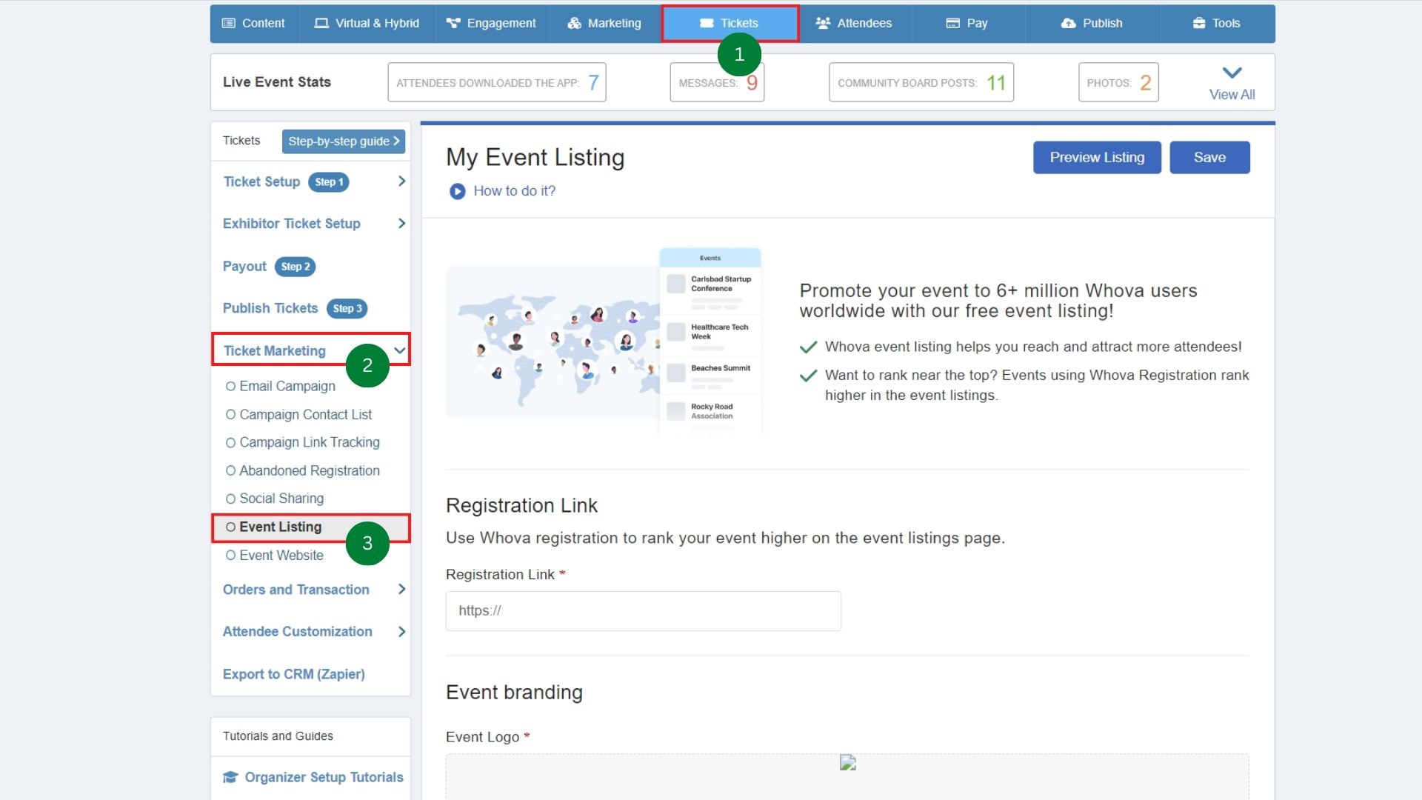Select the Engagement icon in the top bar
Viewport: 1422px width, 800px height.
click(453, 23)
